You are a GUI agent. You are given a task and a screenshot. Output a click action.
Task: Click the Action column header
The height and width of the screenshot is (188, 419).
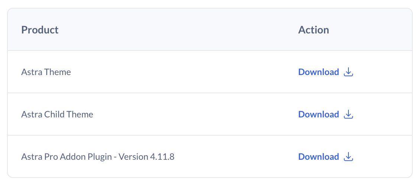(x=314, y=30)
